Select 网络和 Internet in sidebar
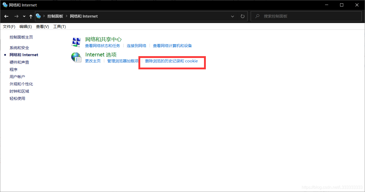 tap(24, 55)
